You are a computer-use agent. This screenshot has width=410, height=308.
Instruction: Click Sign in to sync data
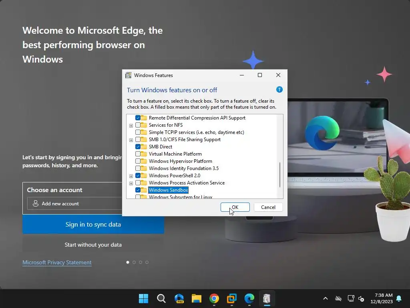coord(93,225)
